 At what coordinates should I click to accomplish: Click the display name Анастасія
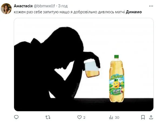coord(23,6)
